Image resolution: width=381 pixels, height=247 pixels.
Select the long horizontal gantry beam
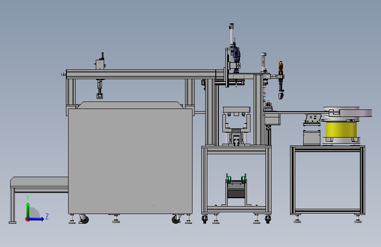coord(145,74)
